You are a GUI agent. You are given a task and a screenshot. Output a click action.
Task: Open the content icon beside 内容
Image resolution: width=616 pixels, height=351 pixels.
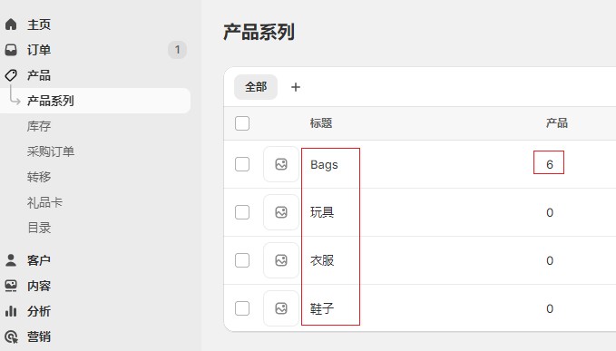click(11, 286)
